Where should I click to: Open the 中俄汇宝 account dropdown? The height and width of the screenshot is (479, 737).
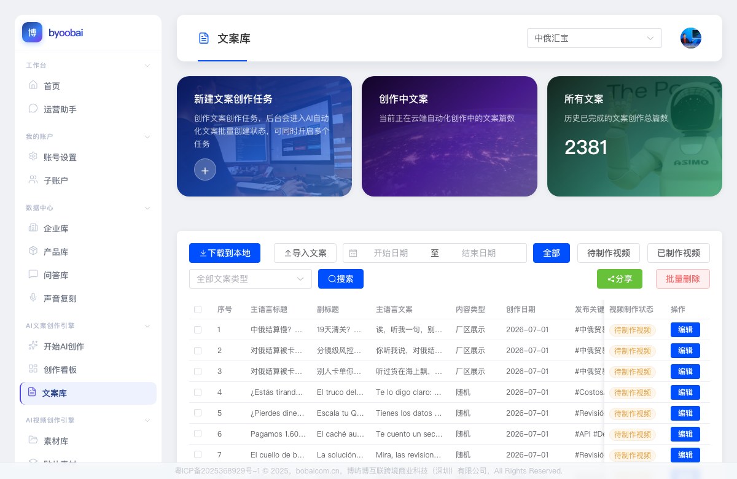[594, 38]
